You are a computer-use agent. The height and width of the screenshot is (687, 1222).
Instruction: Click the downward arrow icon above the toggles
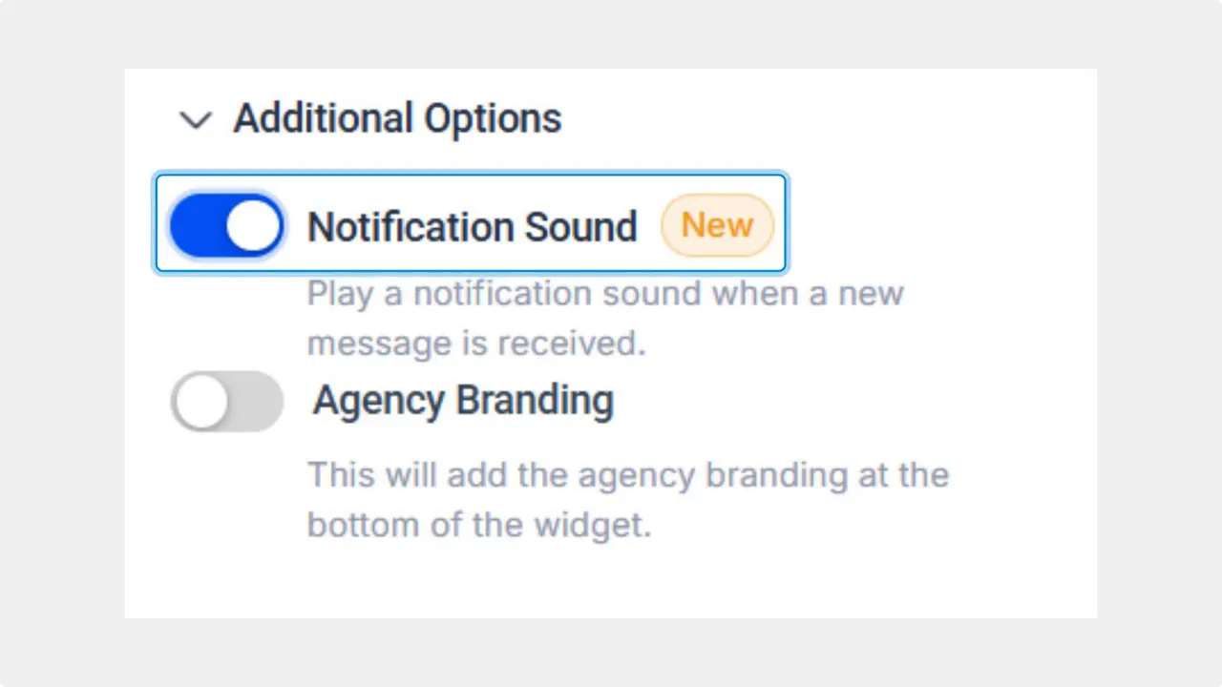196,119
